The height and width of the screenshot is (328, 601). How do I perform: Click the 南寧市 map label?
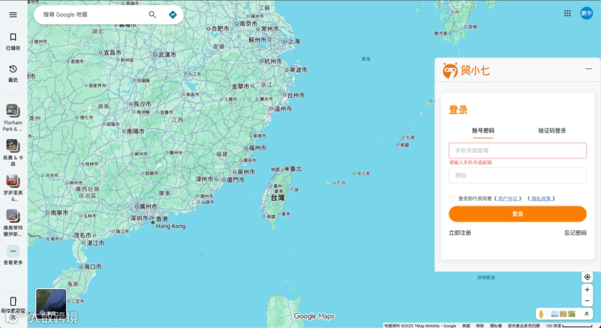pos(60,213)
